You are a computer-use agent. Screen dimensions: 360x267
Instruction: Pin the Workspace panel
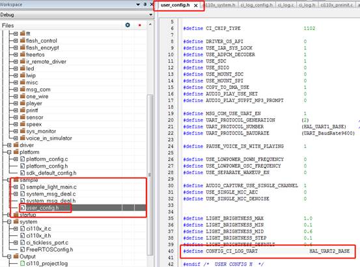point(145,4)
